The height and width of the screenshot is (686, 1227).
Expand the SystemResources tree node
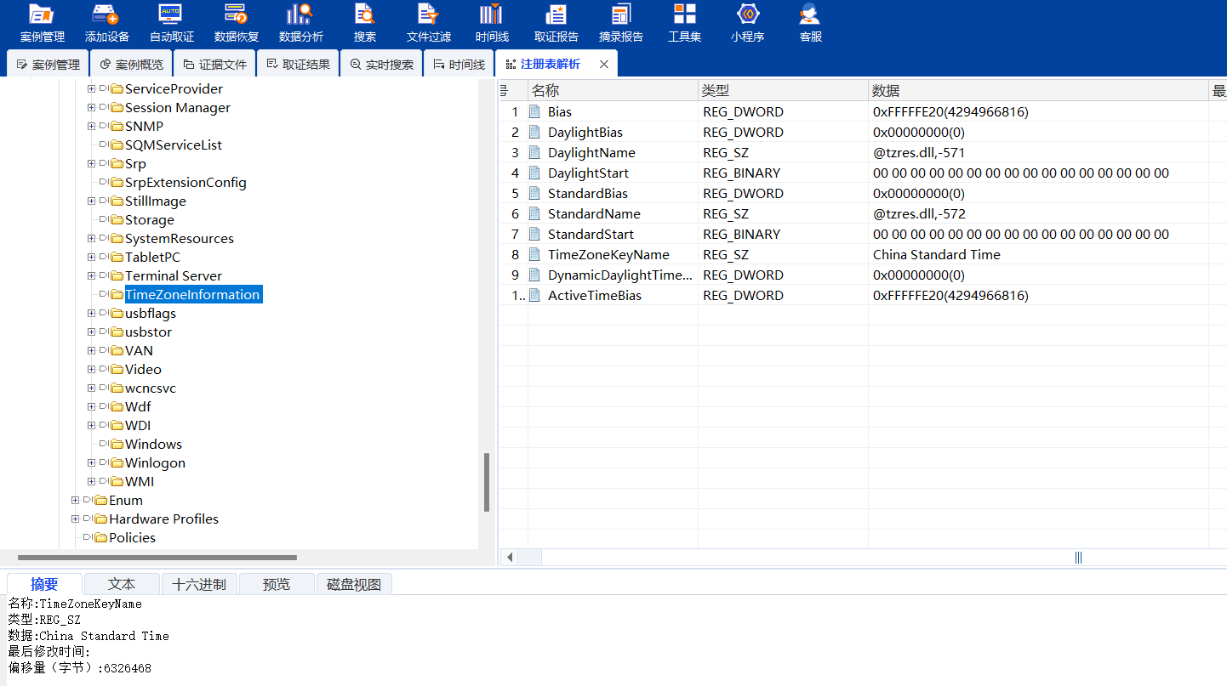pos(91,239)
